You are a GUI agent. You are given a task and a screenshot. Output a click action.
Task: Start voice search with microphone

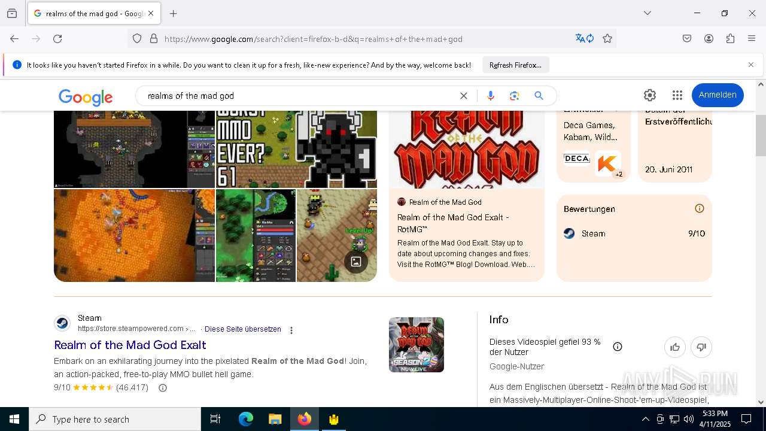(x=491, y=96)
